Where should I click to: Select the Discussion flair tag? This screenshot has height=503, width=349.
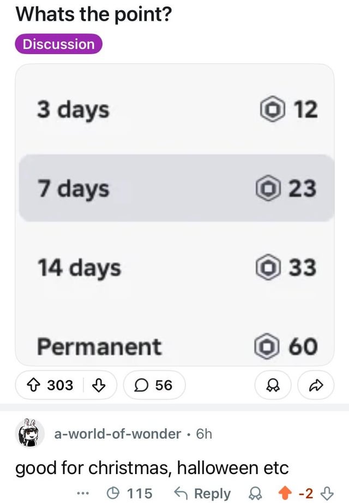(59, 44)
